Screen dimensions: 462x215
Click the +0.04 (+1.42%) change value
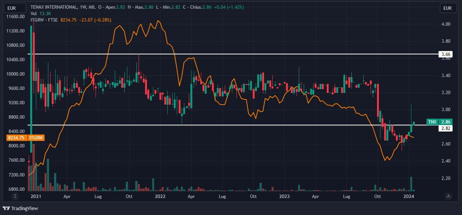(229, 7)
